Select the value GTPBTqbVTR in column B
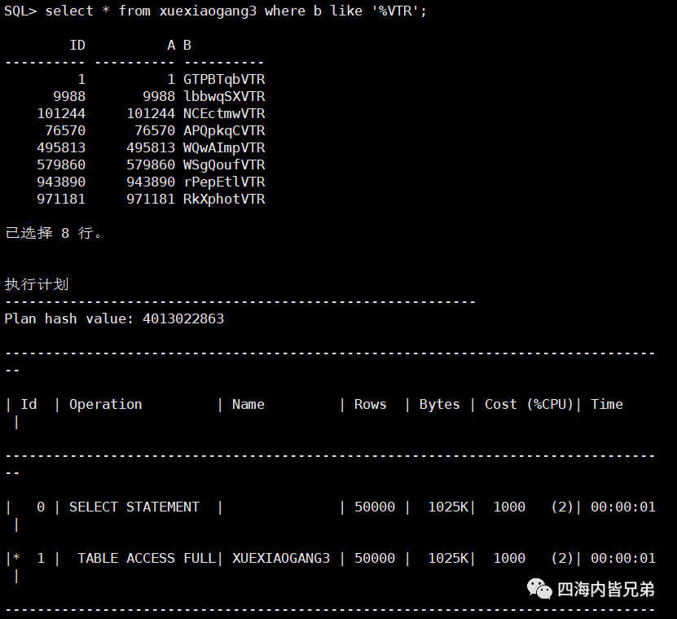Screen dimensions: 677x619 click(224, 80)
